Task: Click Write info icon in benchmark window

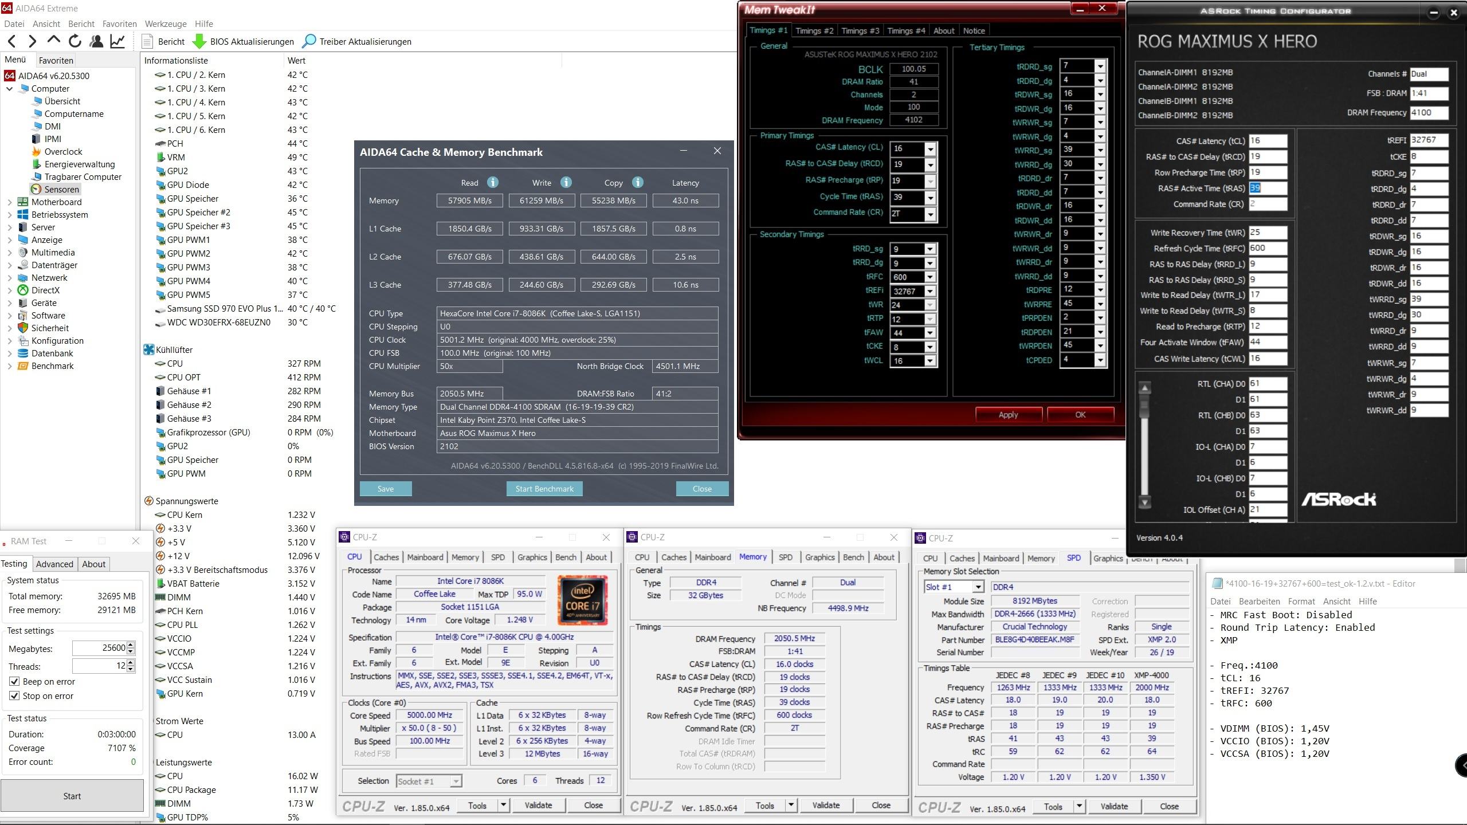Action: pos(566,182)
